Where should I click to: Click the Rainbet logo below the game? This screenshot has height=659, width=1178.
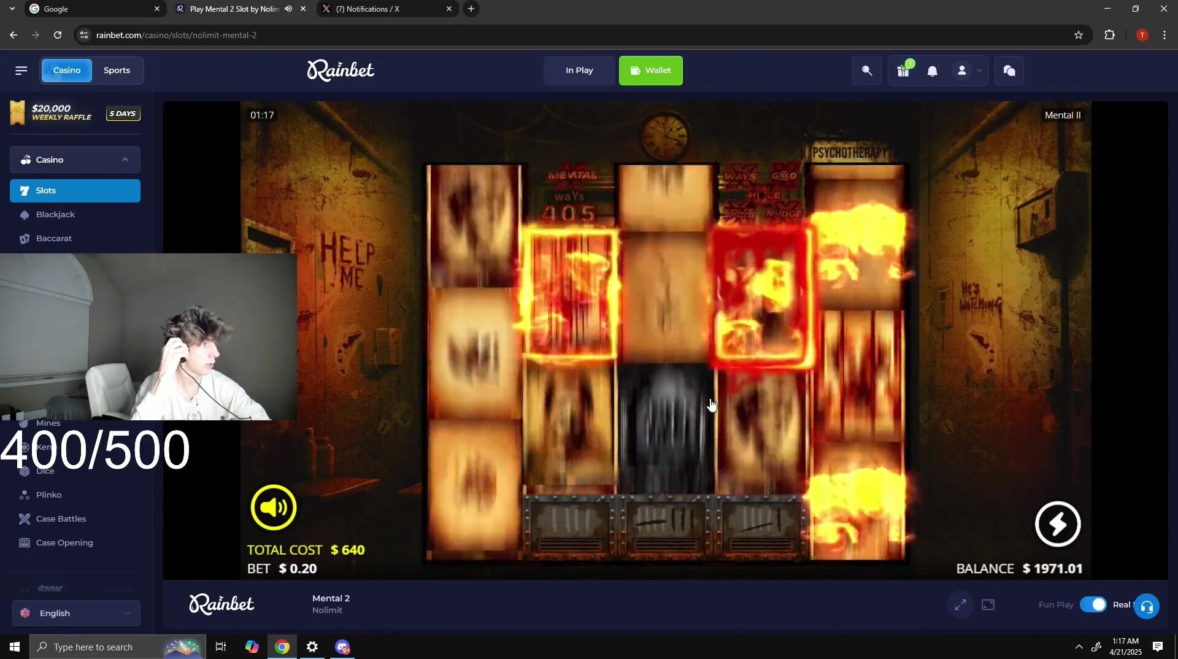[x=221, y=604]
